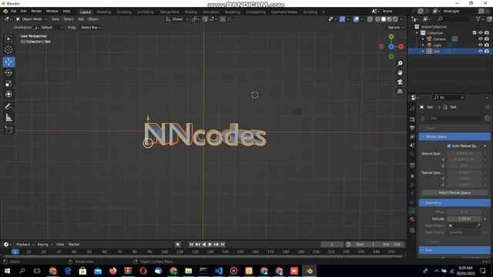Click the Blender logo app menu

tap(5, 11)
